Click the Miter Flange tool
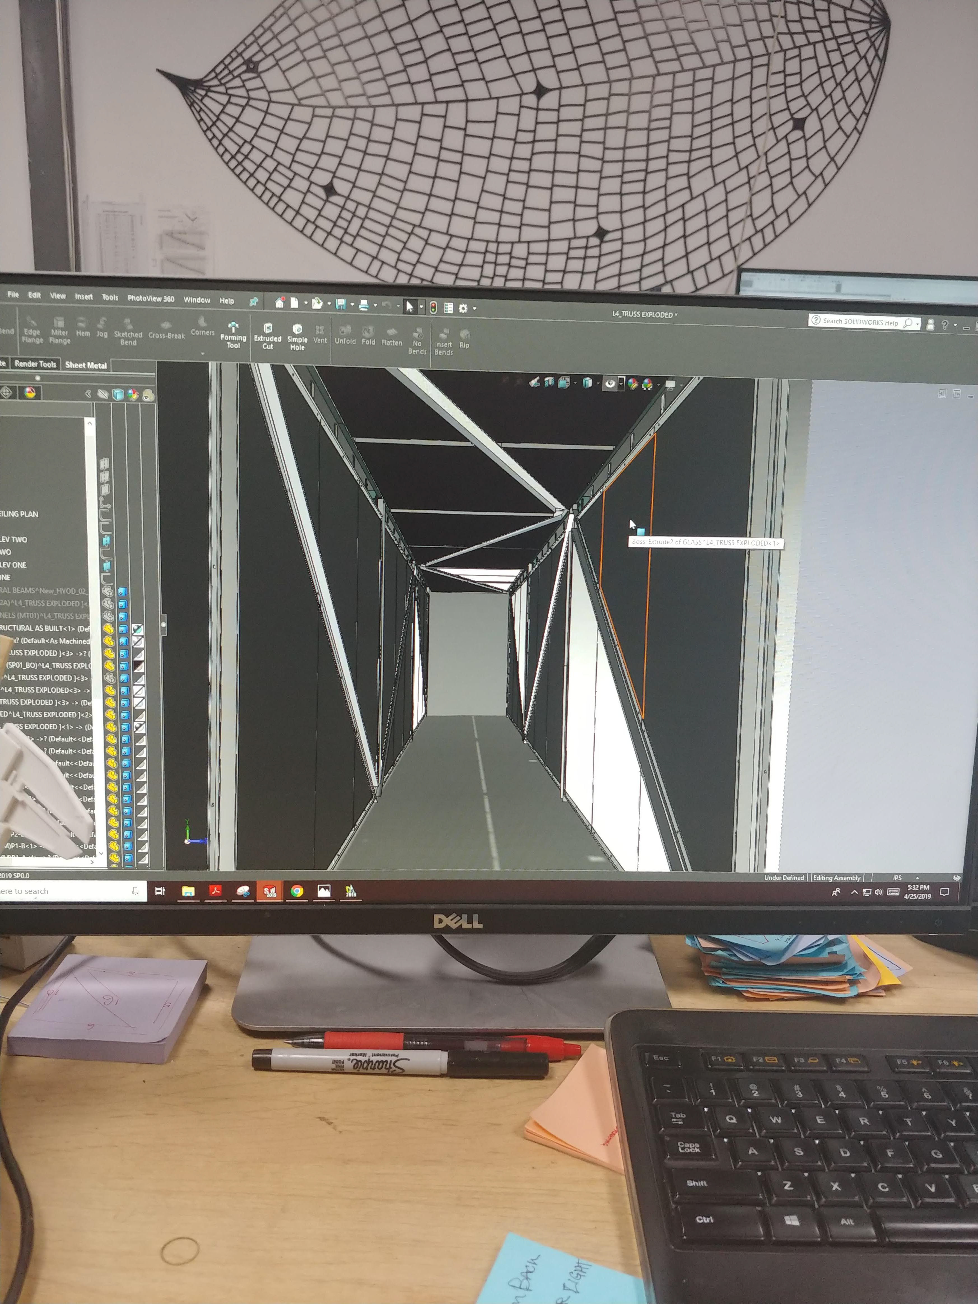The image size is (978, 1304). [60, 331]
